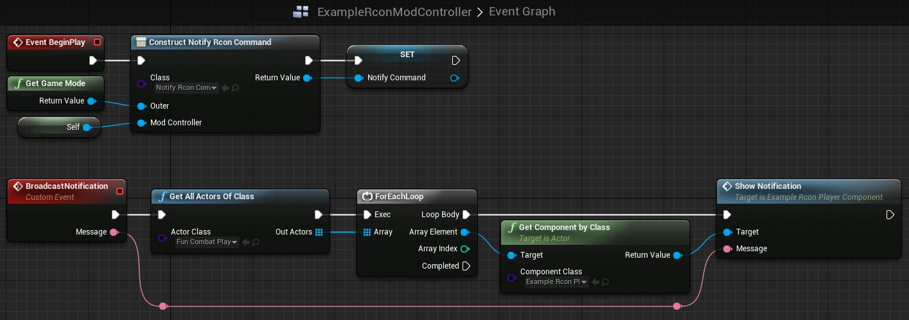Click pink reroute node below Get Component by Class

pyautogui.click(x=676, y=307)
